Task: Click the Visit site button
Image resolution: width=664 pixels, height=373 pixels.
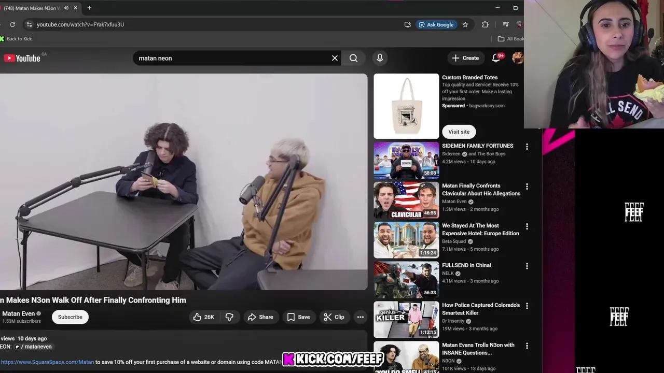Action: point(459,132)
